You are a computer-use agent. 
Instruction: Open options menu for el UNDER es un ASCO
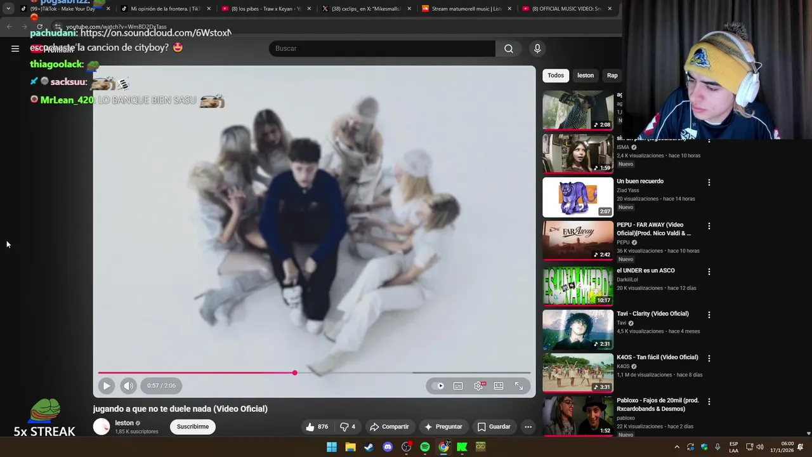click(x=709, y=272)
